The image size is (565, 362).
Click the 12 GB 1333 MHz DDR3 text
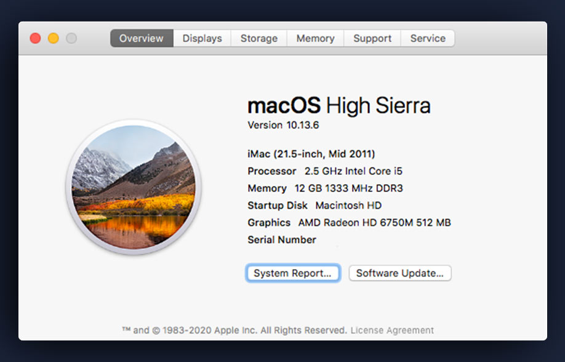pyautogui.click(x=348, y=188)
